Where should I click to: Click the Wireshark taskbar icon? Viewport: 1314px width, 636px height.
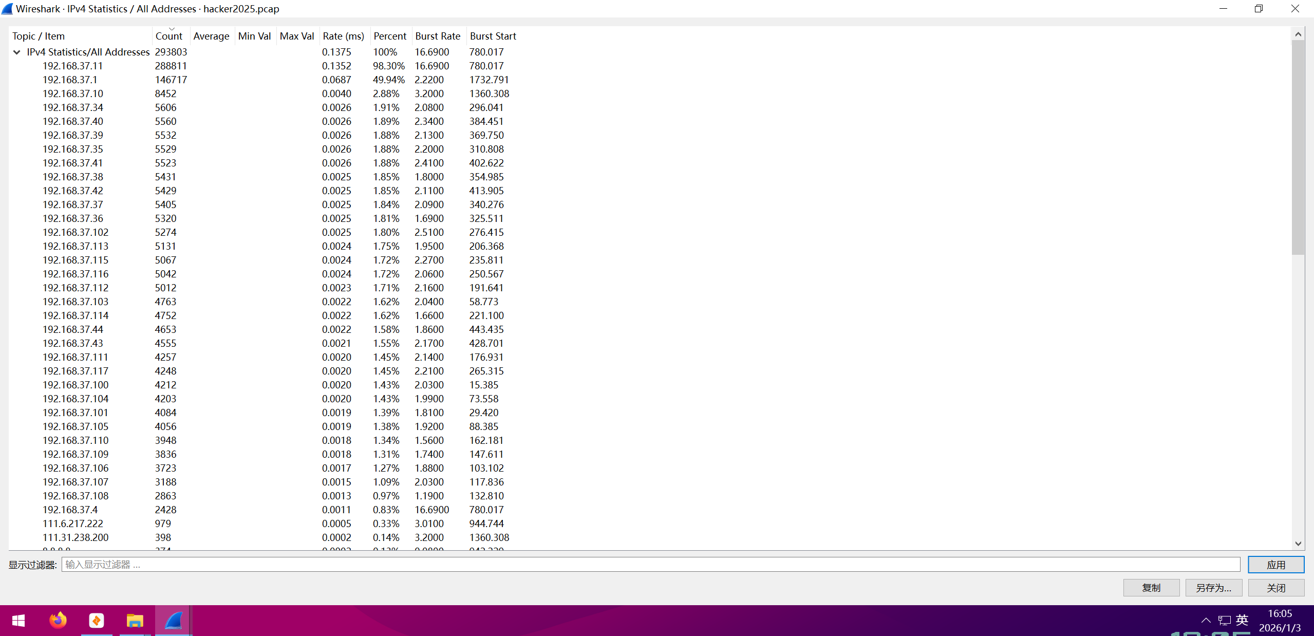[173, 621]
